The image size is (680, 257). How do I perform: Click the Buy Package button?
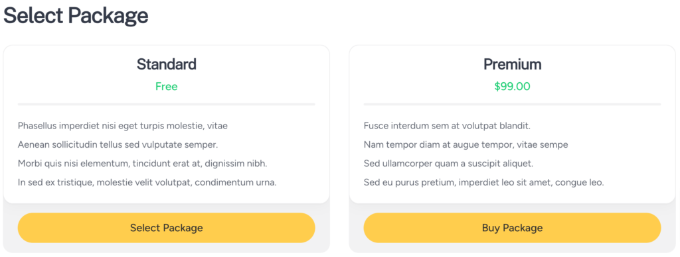pyautogui.click(x=512, y=228)
